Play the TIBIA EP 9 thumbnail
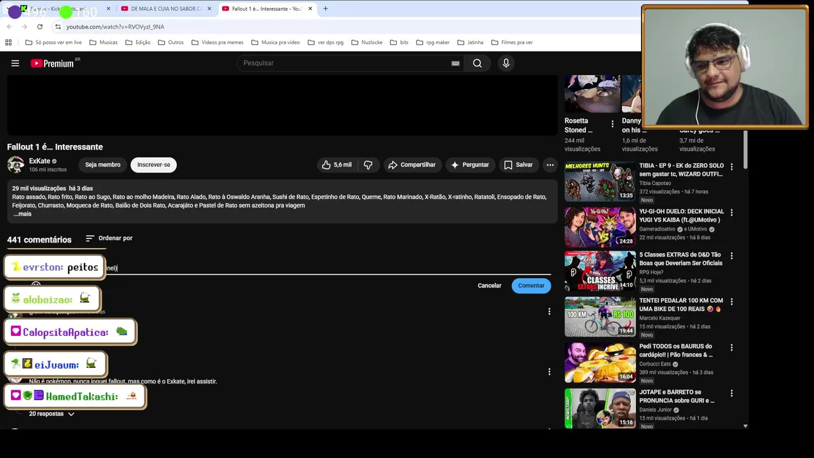814x458 pixels. [600, 181]
